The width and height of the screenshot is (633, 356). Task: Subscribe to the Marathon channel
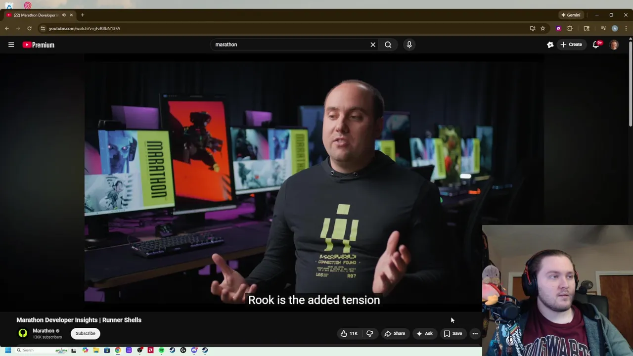[86, 333]
